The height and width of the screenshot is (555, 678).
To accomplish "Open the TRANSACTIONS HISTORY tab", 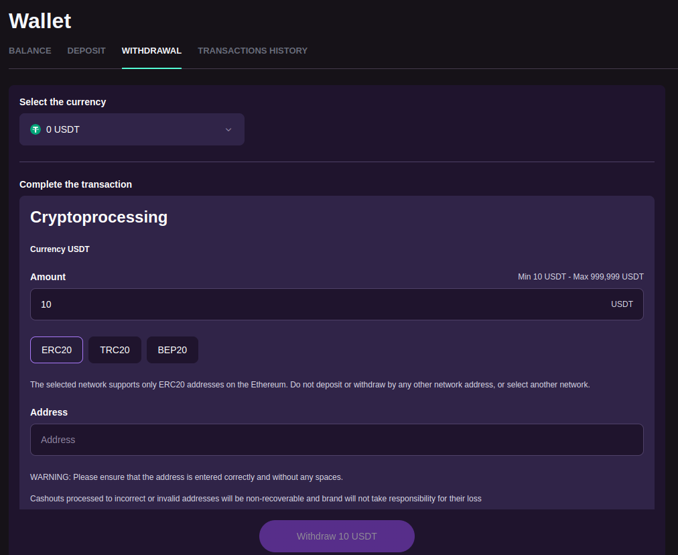I will 253,50.
